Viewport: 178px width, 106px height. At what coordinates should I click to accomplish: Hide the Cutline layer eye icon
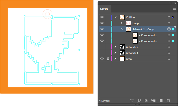tap(102, 17)
